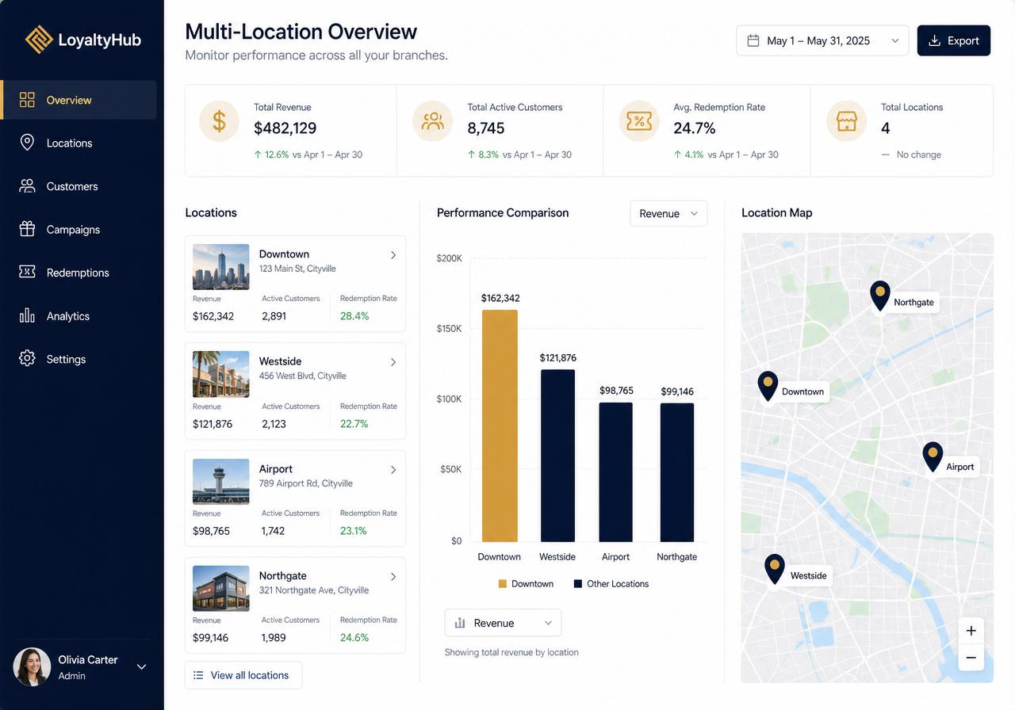The height and width of the screenshot is (710, 1015).
Task: Click the gold Downtown bar in chart
Action: point(500,426)
